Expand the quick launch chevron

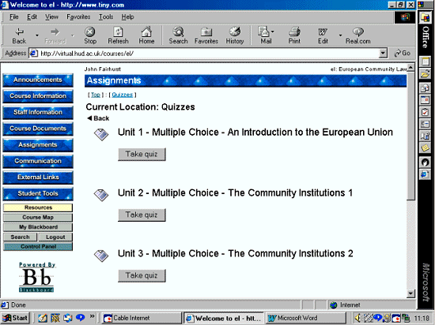pyautogui.click(x=92, y=316)
